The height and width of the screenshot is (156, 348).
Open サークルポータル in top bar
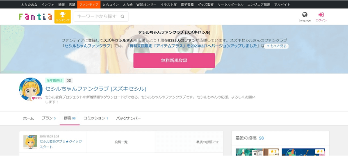click(230, 5)
